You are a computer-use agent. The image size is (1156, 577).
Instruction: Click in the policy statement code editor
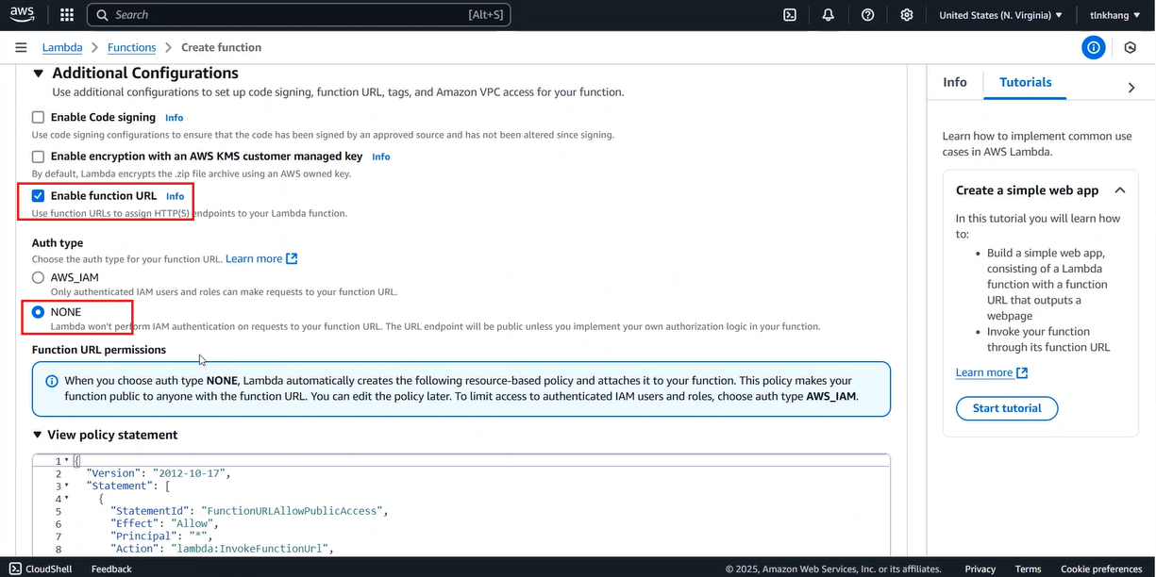[461, 504]
